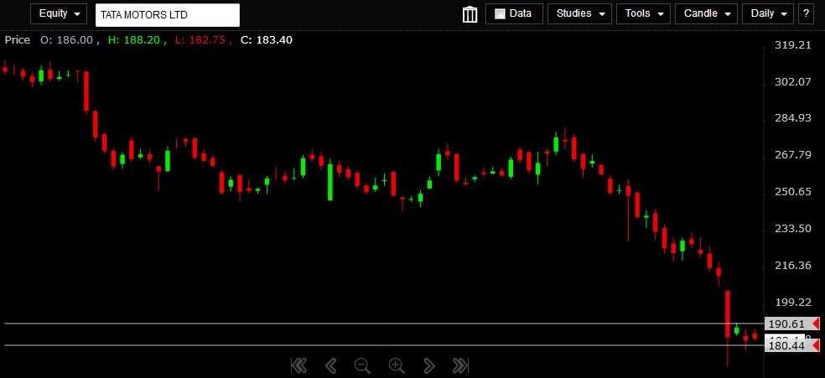Screen dimensions: 825x378
Task: Open the Daily interval dropdown
Action: (x=769, y=14)
